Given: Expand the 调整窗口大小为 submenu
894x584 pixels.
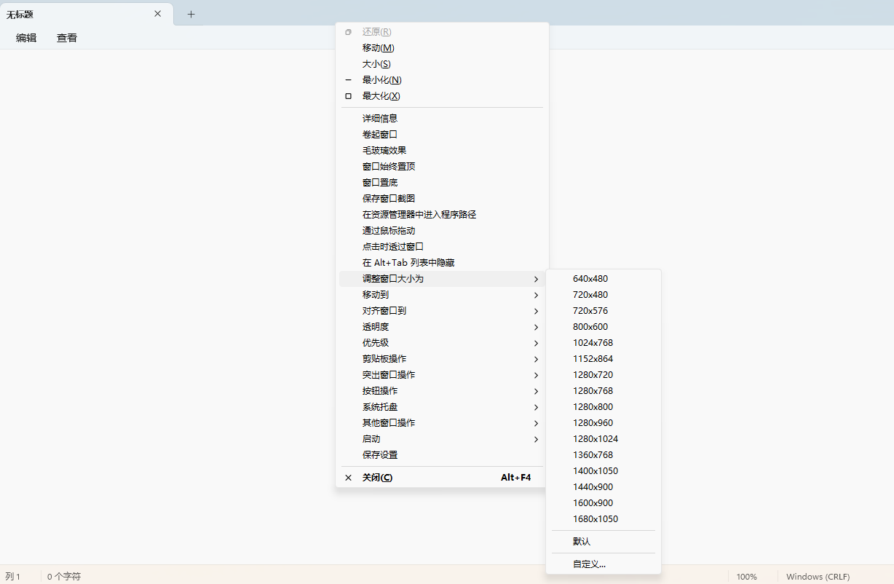Looking at the screenshot, I should [442, 278].
